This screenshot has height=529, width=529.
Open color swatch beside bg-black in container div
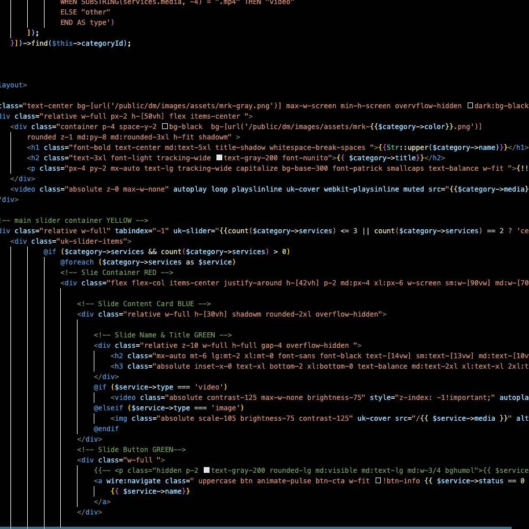click(165, 127)
